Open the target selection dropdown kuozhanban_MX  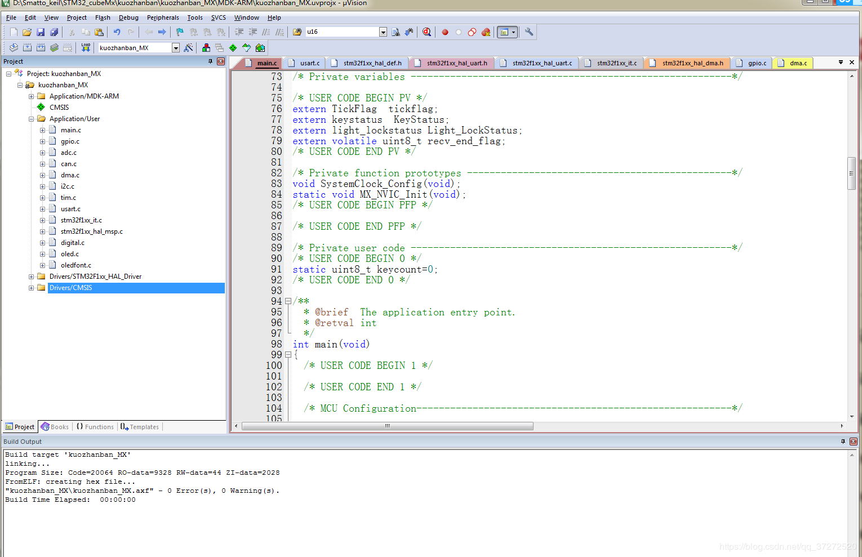176,48
